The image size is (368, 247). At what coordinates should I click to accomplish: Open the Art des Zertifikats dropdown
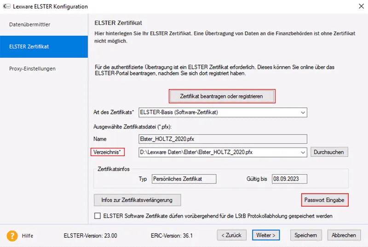coord(302,112)
